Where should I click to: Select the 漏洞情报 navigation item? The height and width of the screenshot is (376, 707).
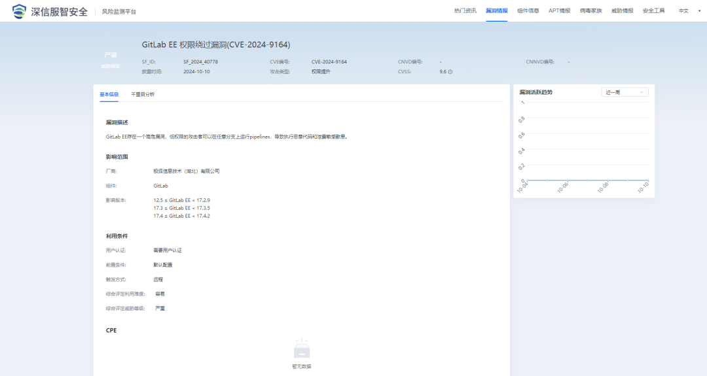[x=496, y=11]
